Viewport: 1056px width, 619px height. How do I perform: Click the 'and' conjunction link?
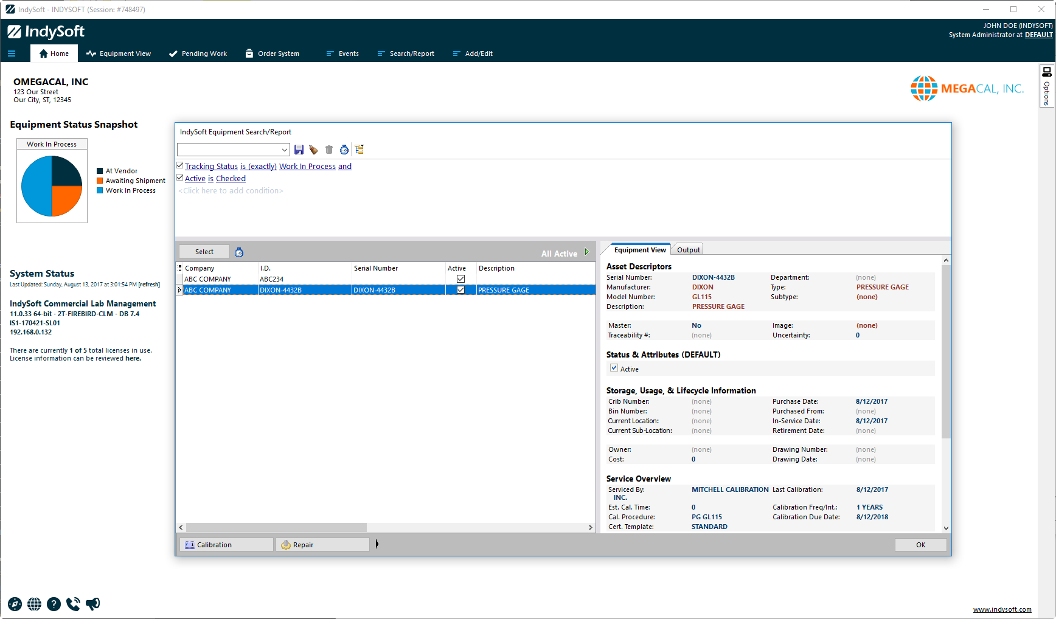[345, 166]
